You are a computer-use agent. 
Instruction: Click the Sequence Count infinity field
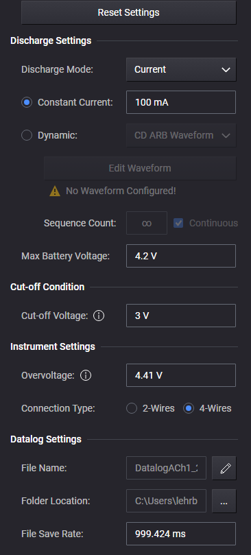click(147, 223)
